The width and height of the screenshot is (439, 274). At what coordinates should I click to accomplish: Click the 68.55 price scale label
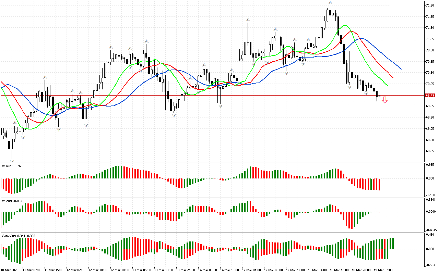pyautogui.click(x=430, y=151)
